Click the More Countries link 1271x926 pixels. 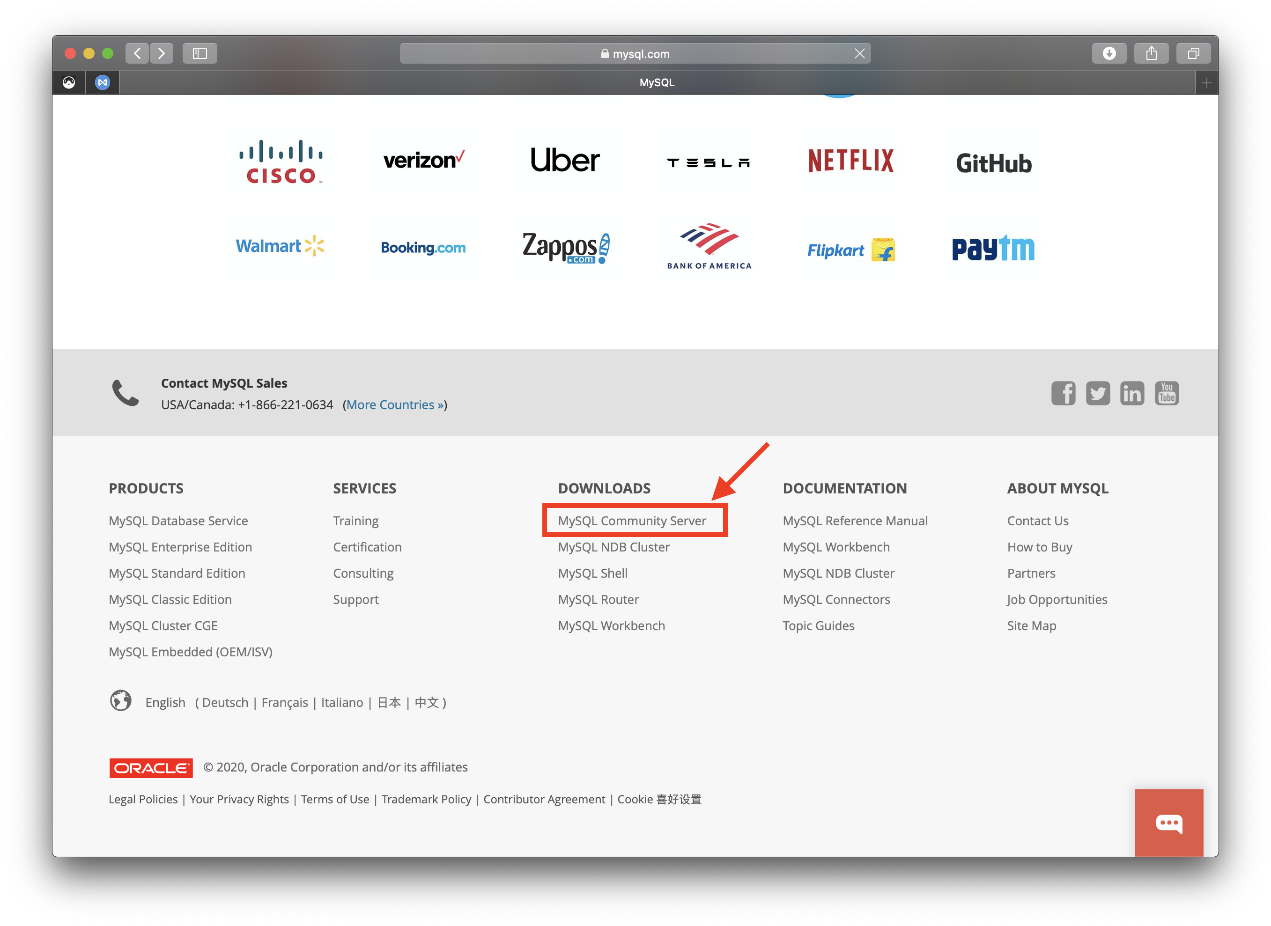(395, 404)
